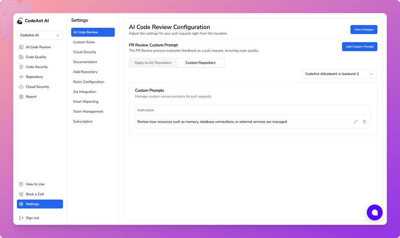Expand the CodeAnt-AI workspace dropdown

[40, 35]
